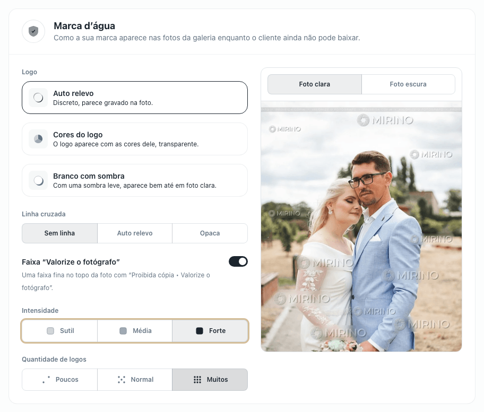Choose Poucos for logo quantity
This screenshot has height=412, width=484.
pyautogui.click(x=59, y=380)
